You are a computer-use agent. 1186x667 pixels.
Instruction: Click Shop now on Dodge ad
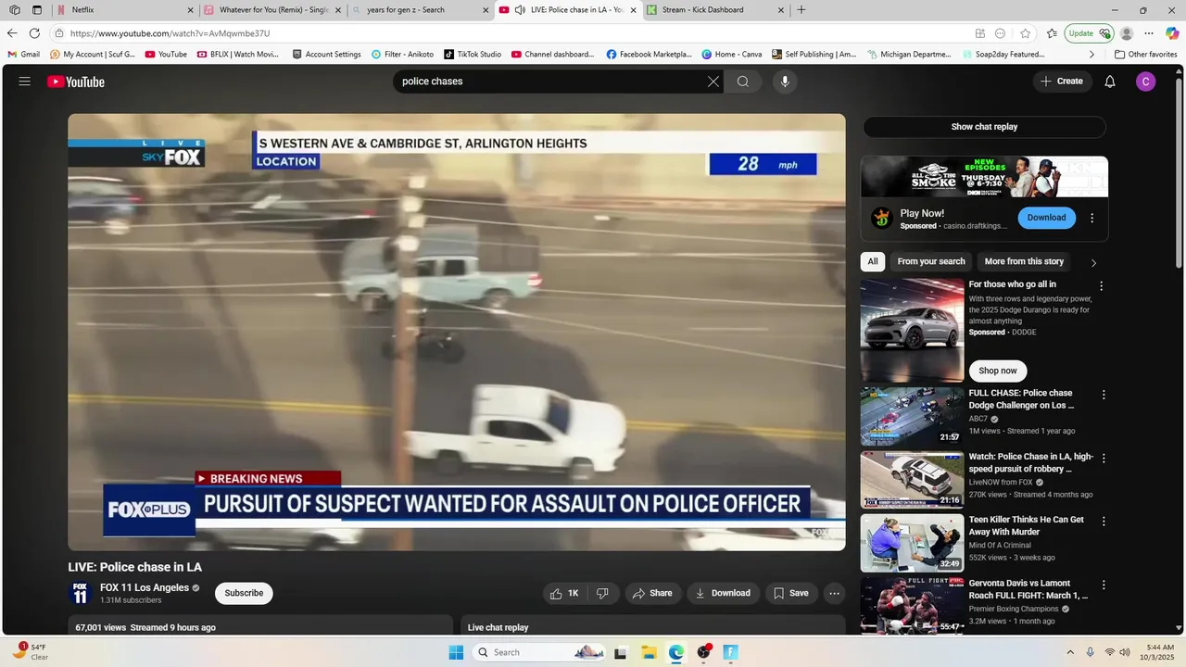(x=998, y=371)
